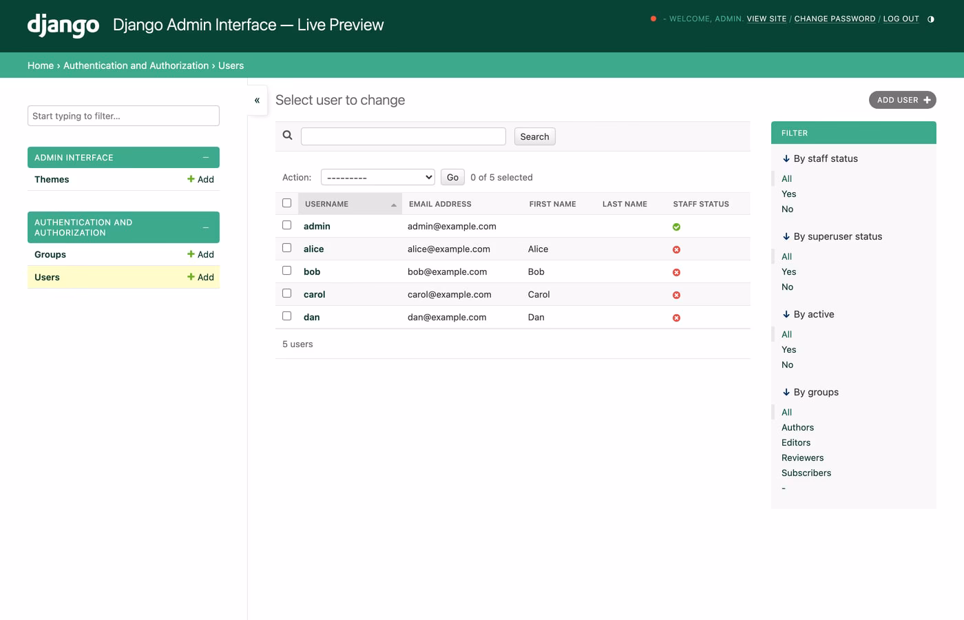Filter by Editors group
Screen dimensions: 964x620
click(796, 442)
